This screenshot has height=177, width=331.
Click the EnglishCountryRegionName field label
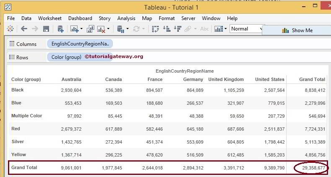(185, 71)
